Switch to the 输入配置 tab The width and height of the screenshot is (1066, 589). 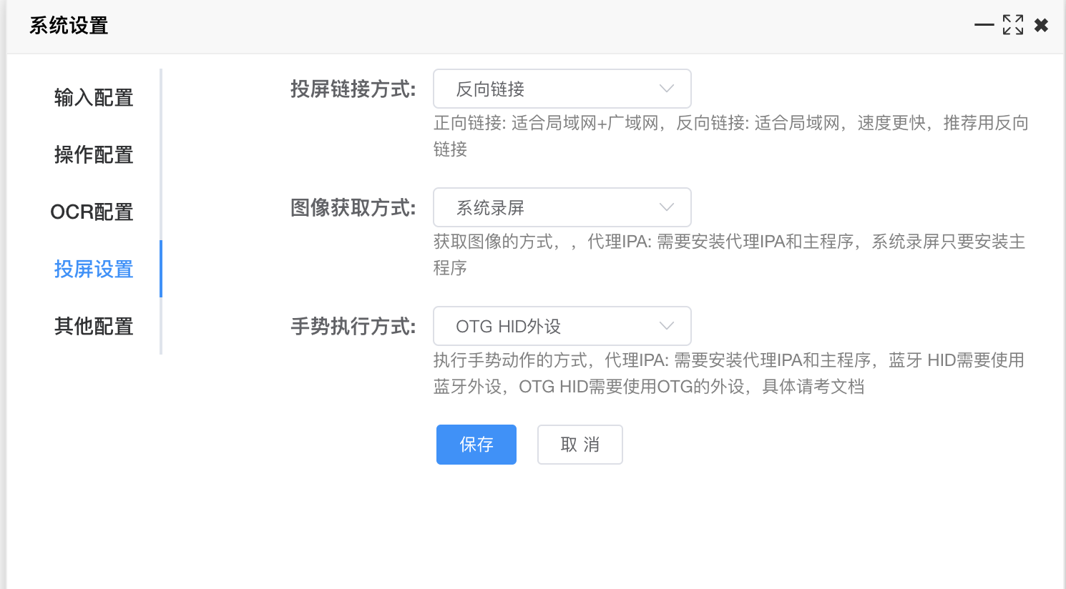94,97
